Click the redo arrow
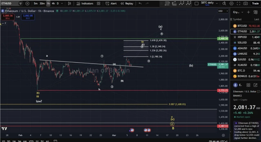This screenshot has height=142, width=261. point(147,3)
